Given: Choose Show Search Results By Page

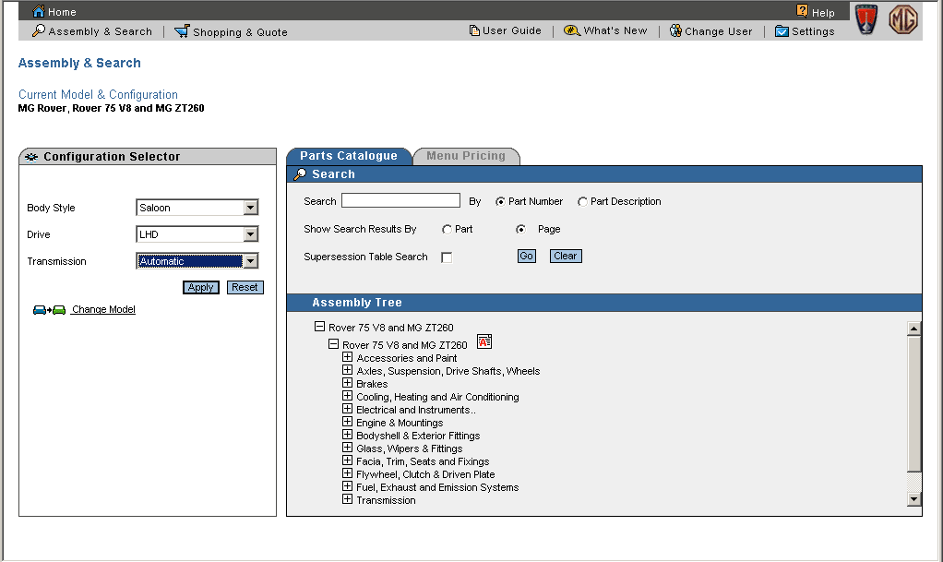Looking at the screenshot, I should (x=520, y=229).
